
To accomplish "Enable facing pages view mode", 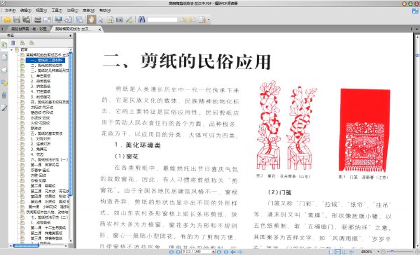I will tap(345, 252).
